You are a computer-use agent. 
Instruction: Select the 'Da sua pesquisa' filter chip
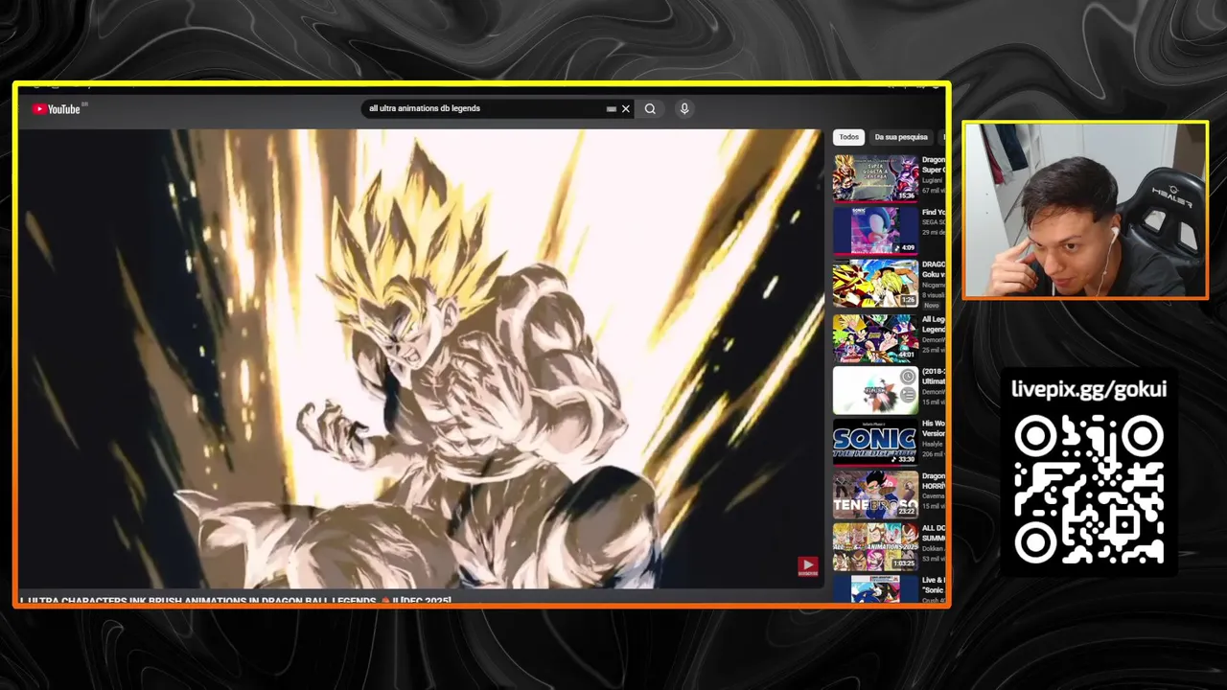tap(901, 137)
